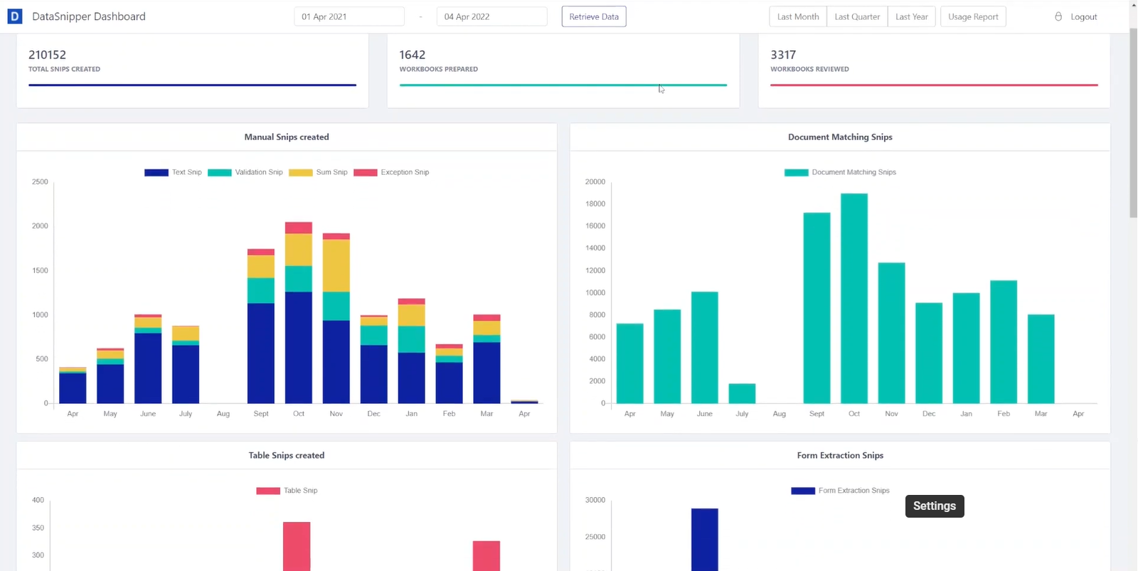Toggle Sum Snip legend swatch
Viewport: 1138px width, 571px height.
(x=301, y=172)
